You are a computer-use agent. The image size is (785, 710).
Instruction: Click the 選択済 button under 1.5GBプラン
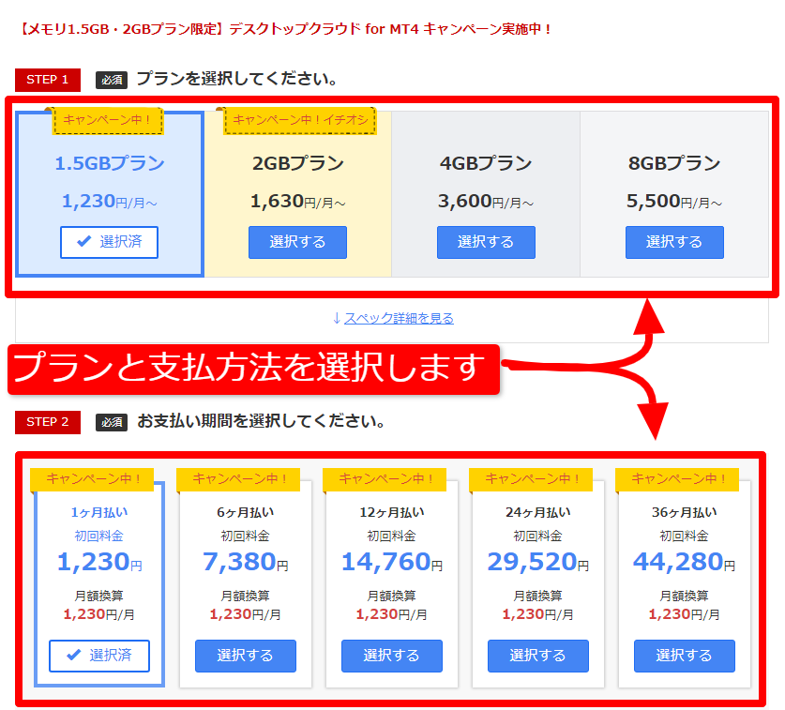(110, 242)
